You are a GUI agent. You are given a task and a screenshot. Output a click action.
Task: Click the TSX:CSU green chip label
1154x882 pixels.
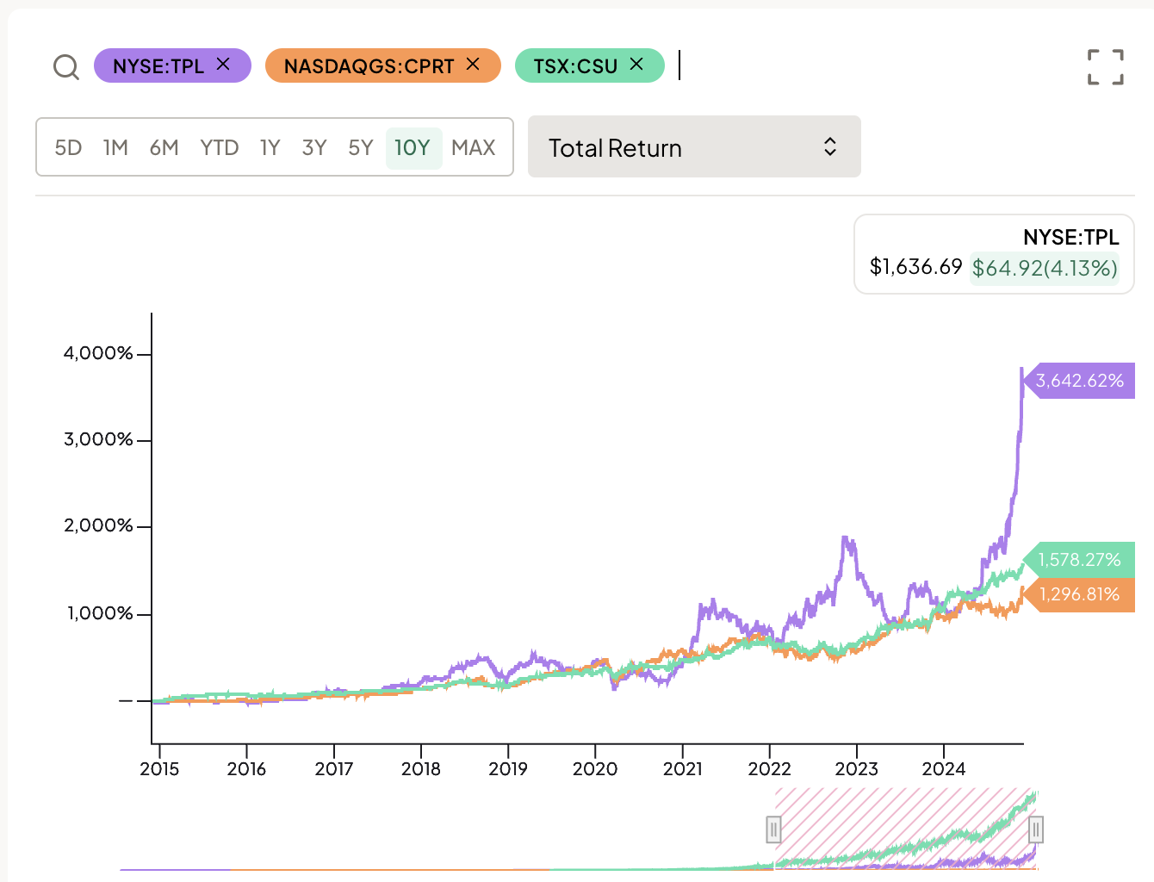(575, 66)
